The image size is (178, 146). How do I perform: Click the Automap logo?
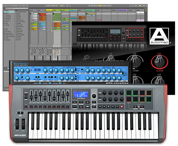point(159,36)
